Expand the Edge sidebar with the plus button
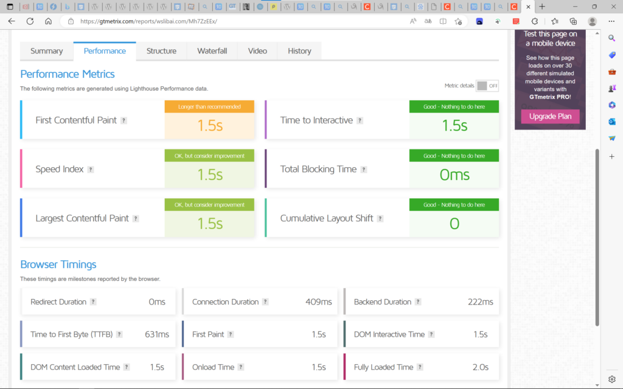This screenshot has width=623, height=389. [612, 156]
